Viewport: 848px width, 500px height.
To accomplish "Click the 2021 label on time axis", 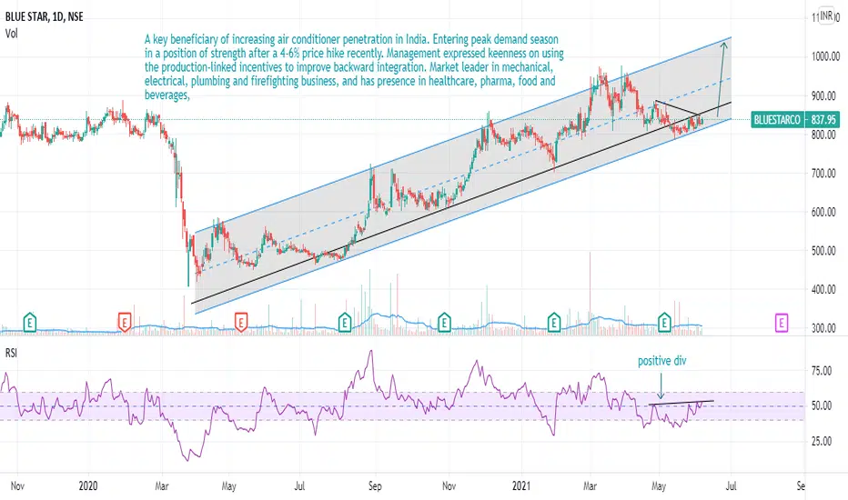I will 521,486.
